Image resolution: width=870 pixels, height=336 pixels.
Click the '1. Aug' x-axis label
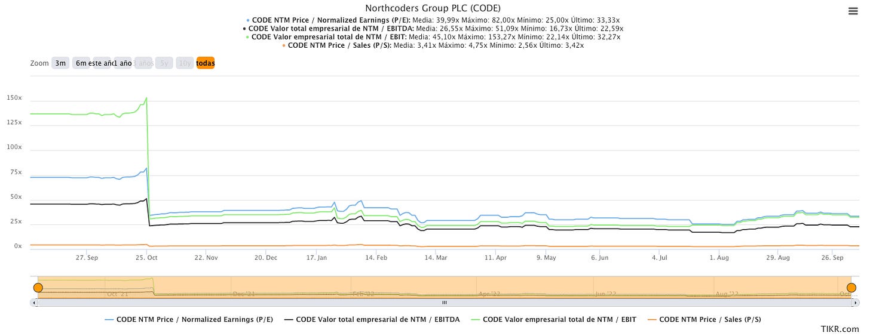[x=719, y=258]
